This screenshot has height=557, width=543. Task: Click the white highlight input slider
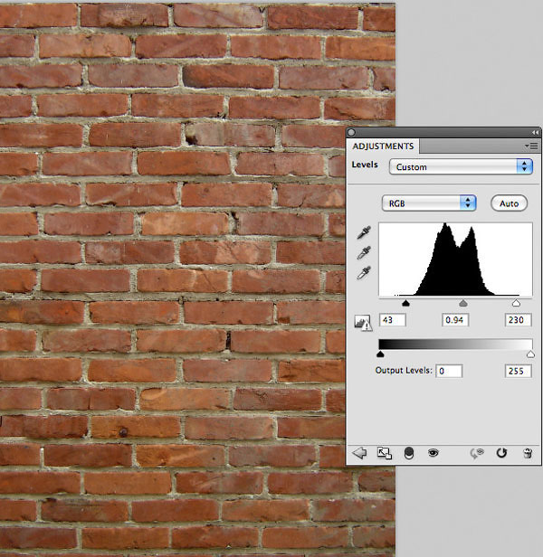(516, 303)
